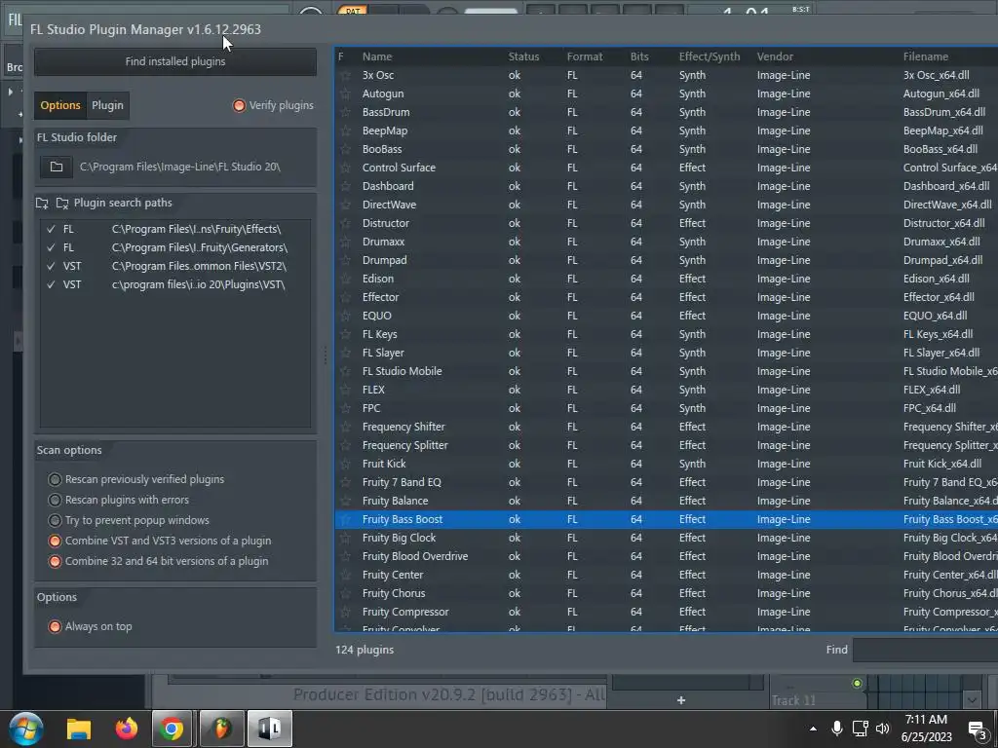The image size is (998, 748).
Task: Select the Fruity Blood Overdrive row
Action: coord(666,556)
